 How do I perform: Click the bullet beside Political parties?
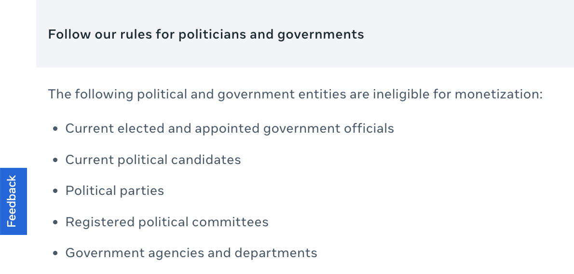pyautogui.click(x=55, y=191)
